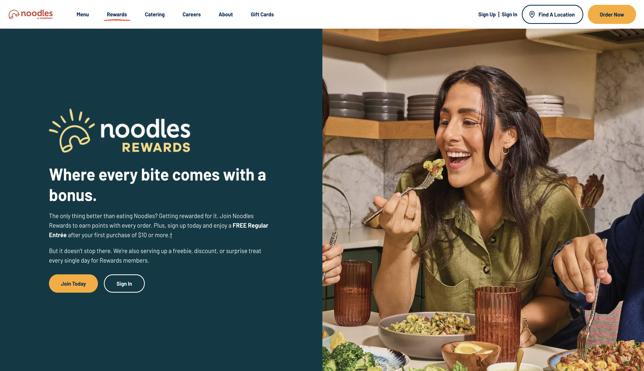644x371 pixels.
Task: Click the Noodles Rewards wordmark text
Action: [x=145, y=135]
